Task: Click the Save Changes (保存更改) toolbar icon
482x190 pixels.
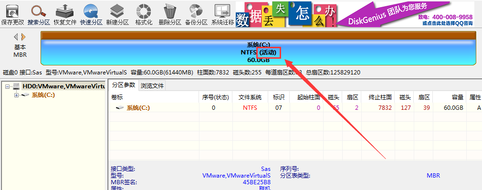Action: click(x=12, y=14)
